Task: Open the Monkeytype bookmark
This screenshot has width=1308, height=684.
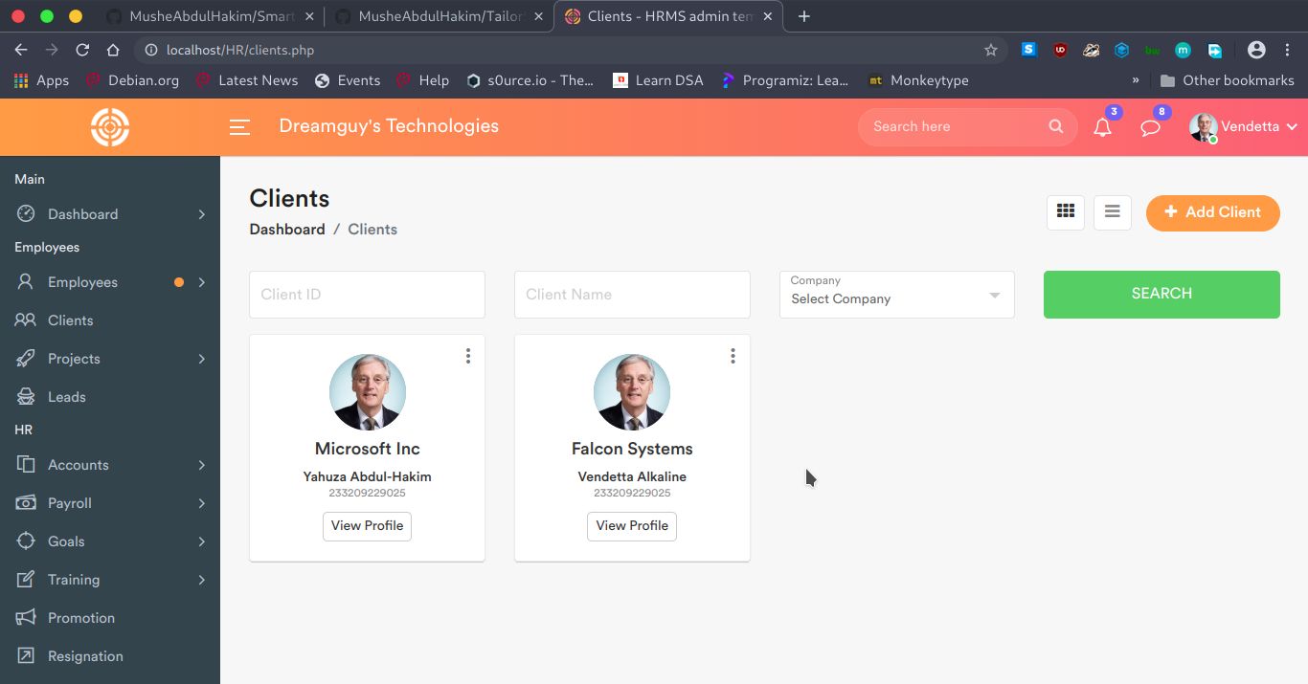Action: 918,80
